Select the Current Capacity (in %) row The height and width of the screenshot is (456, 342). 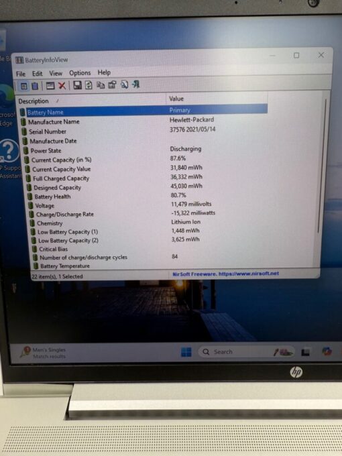coord(146,160)
